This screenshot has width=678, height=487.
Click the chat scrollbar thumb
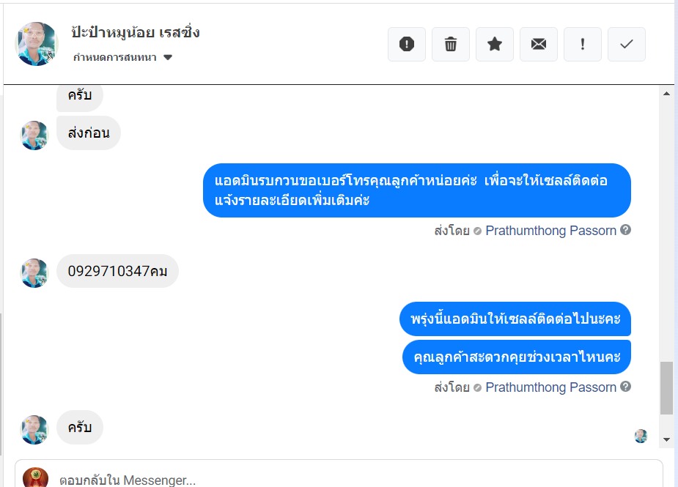(x=666, y=388)
